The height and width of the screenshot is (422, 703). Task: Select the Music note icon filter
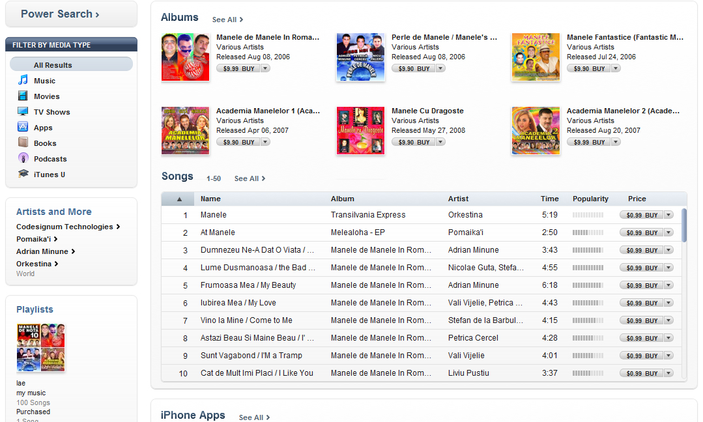[23, 80]
